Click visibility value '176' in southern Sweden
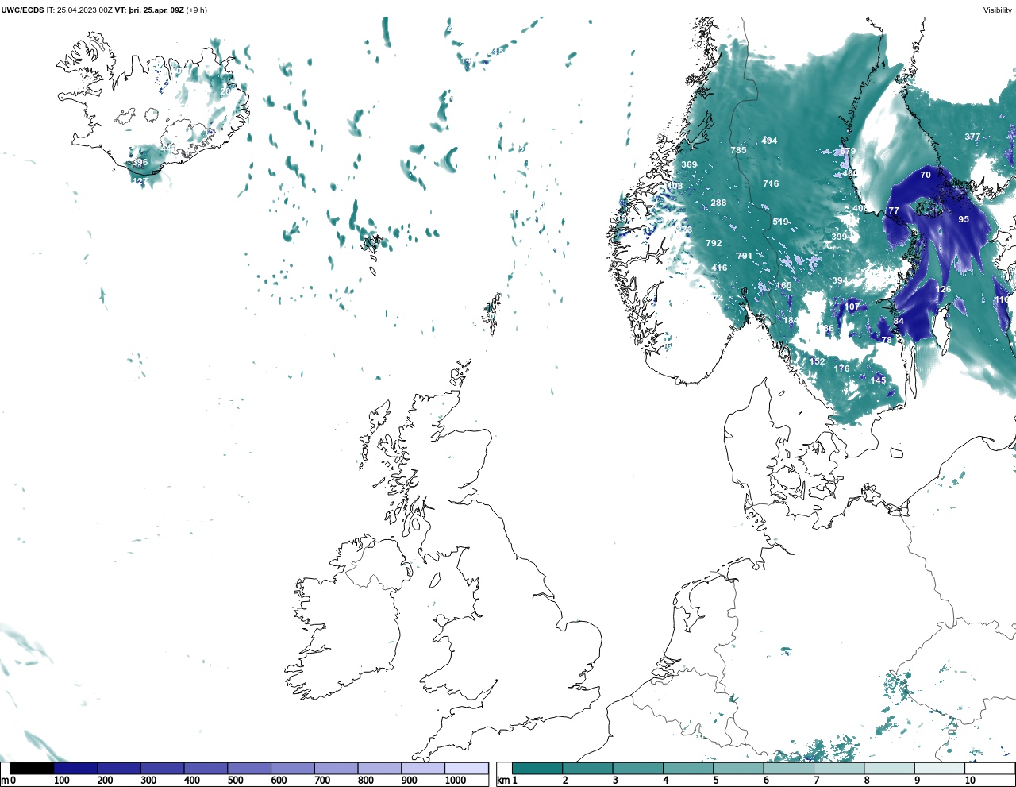Image resolution: width=1016 pixels, height=787 pixels. point(841,368)
